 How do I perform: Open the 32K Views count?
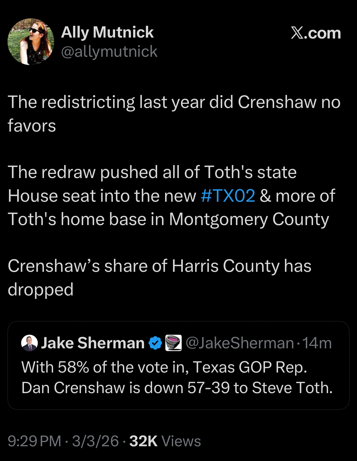pos(165,441)
